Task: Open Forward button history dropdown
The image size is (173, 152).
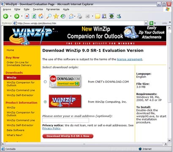Action: pos(22,16)
